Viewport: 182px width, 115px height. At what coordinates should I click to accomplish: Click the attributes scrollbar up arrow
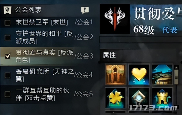(x=176, y=67)
